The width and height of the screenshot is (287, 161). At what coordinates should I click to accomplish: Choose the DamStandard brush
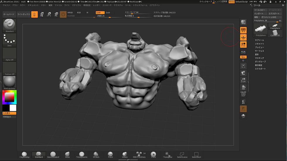point(53,155)
